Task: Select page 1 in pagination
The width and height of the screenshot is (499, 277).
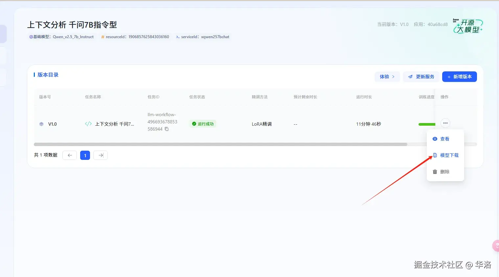Action: pos(85,155)
